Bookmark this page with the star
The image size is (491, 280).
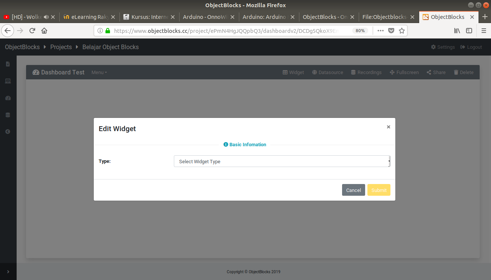click(x=402, y=31)
